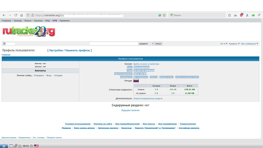Open FAQ in the top navigation
This screenshot has width=263, height=148.
(x=47, y=21)
